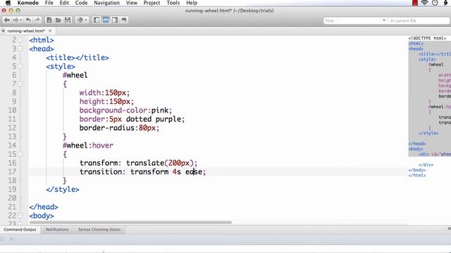Open the forward history dropdown arrow
Screen dimensions: 451x253
click(21, 20)
